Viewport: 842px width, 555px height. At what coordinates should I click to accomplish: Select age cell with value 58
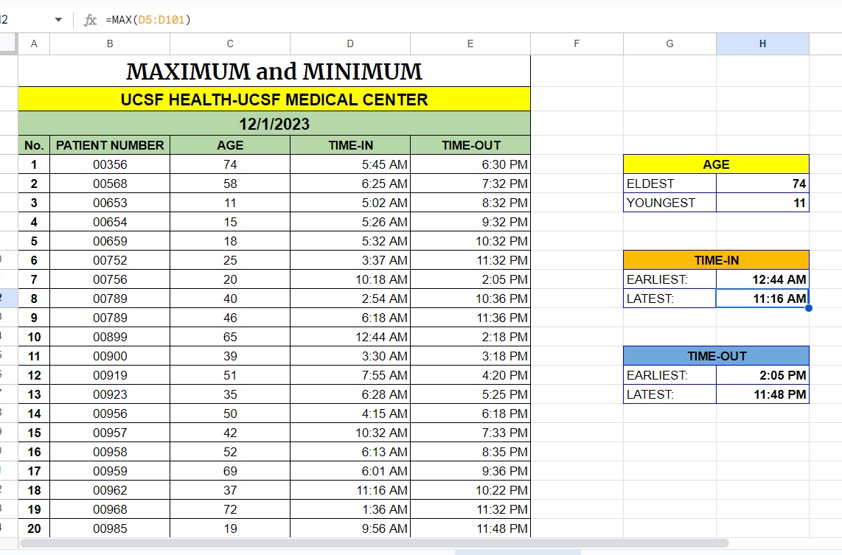(x=230, y=184)
